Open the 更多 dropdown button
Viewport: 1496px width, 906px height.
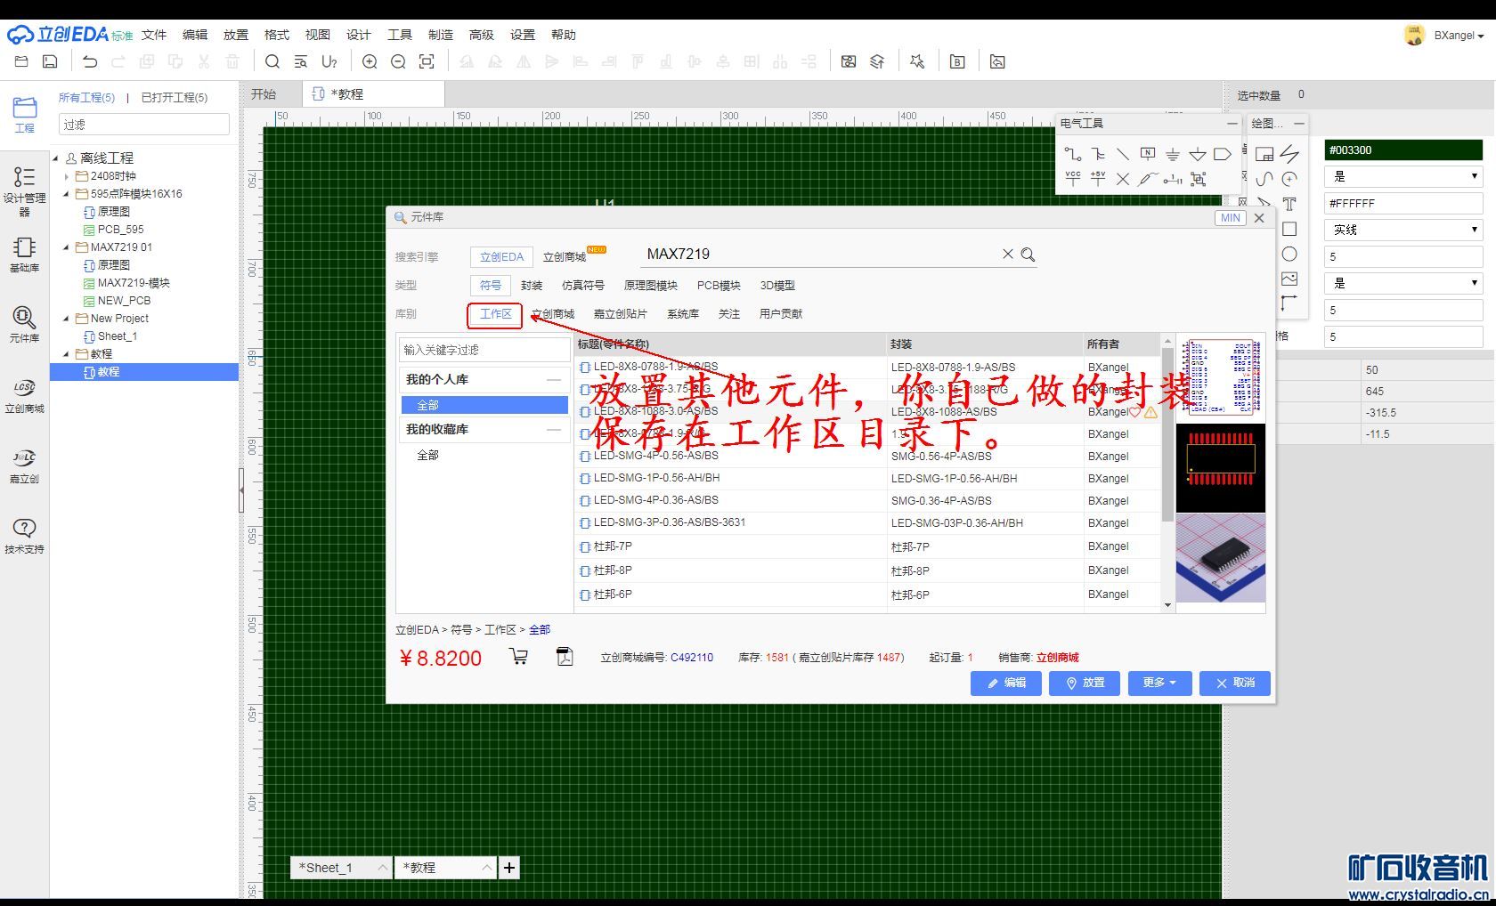pyautogui.click(x=1159, y=683)
